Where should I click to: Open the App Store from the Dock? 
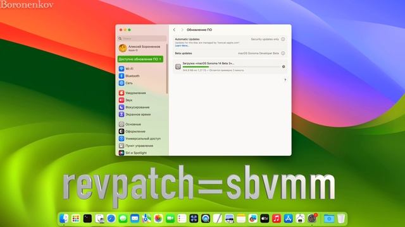click(x=289, y=219)
